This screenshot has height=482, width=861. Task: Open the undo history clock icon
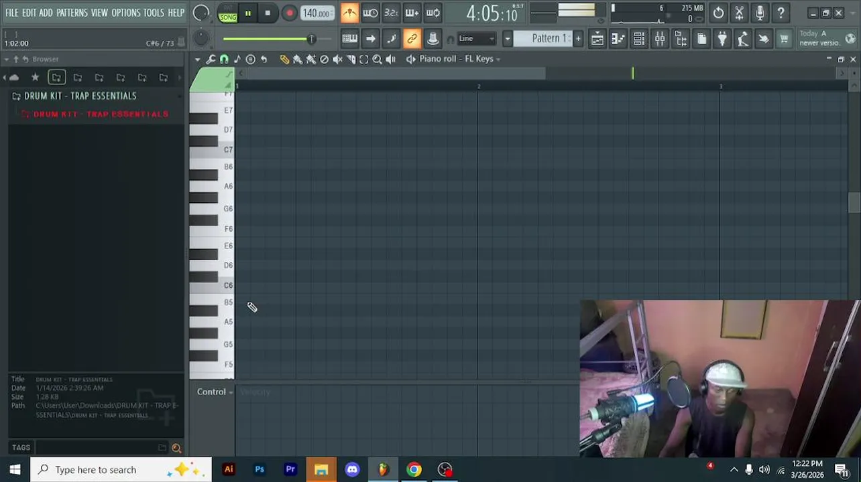(718, 13)
